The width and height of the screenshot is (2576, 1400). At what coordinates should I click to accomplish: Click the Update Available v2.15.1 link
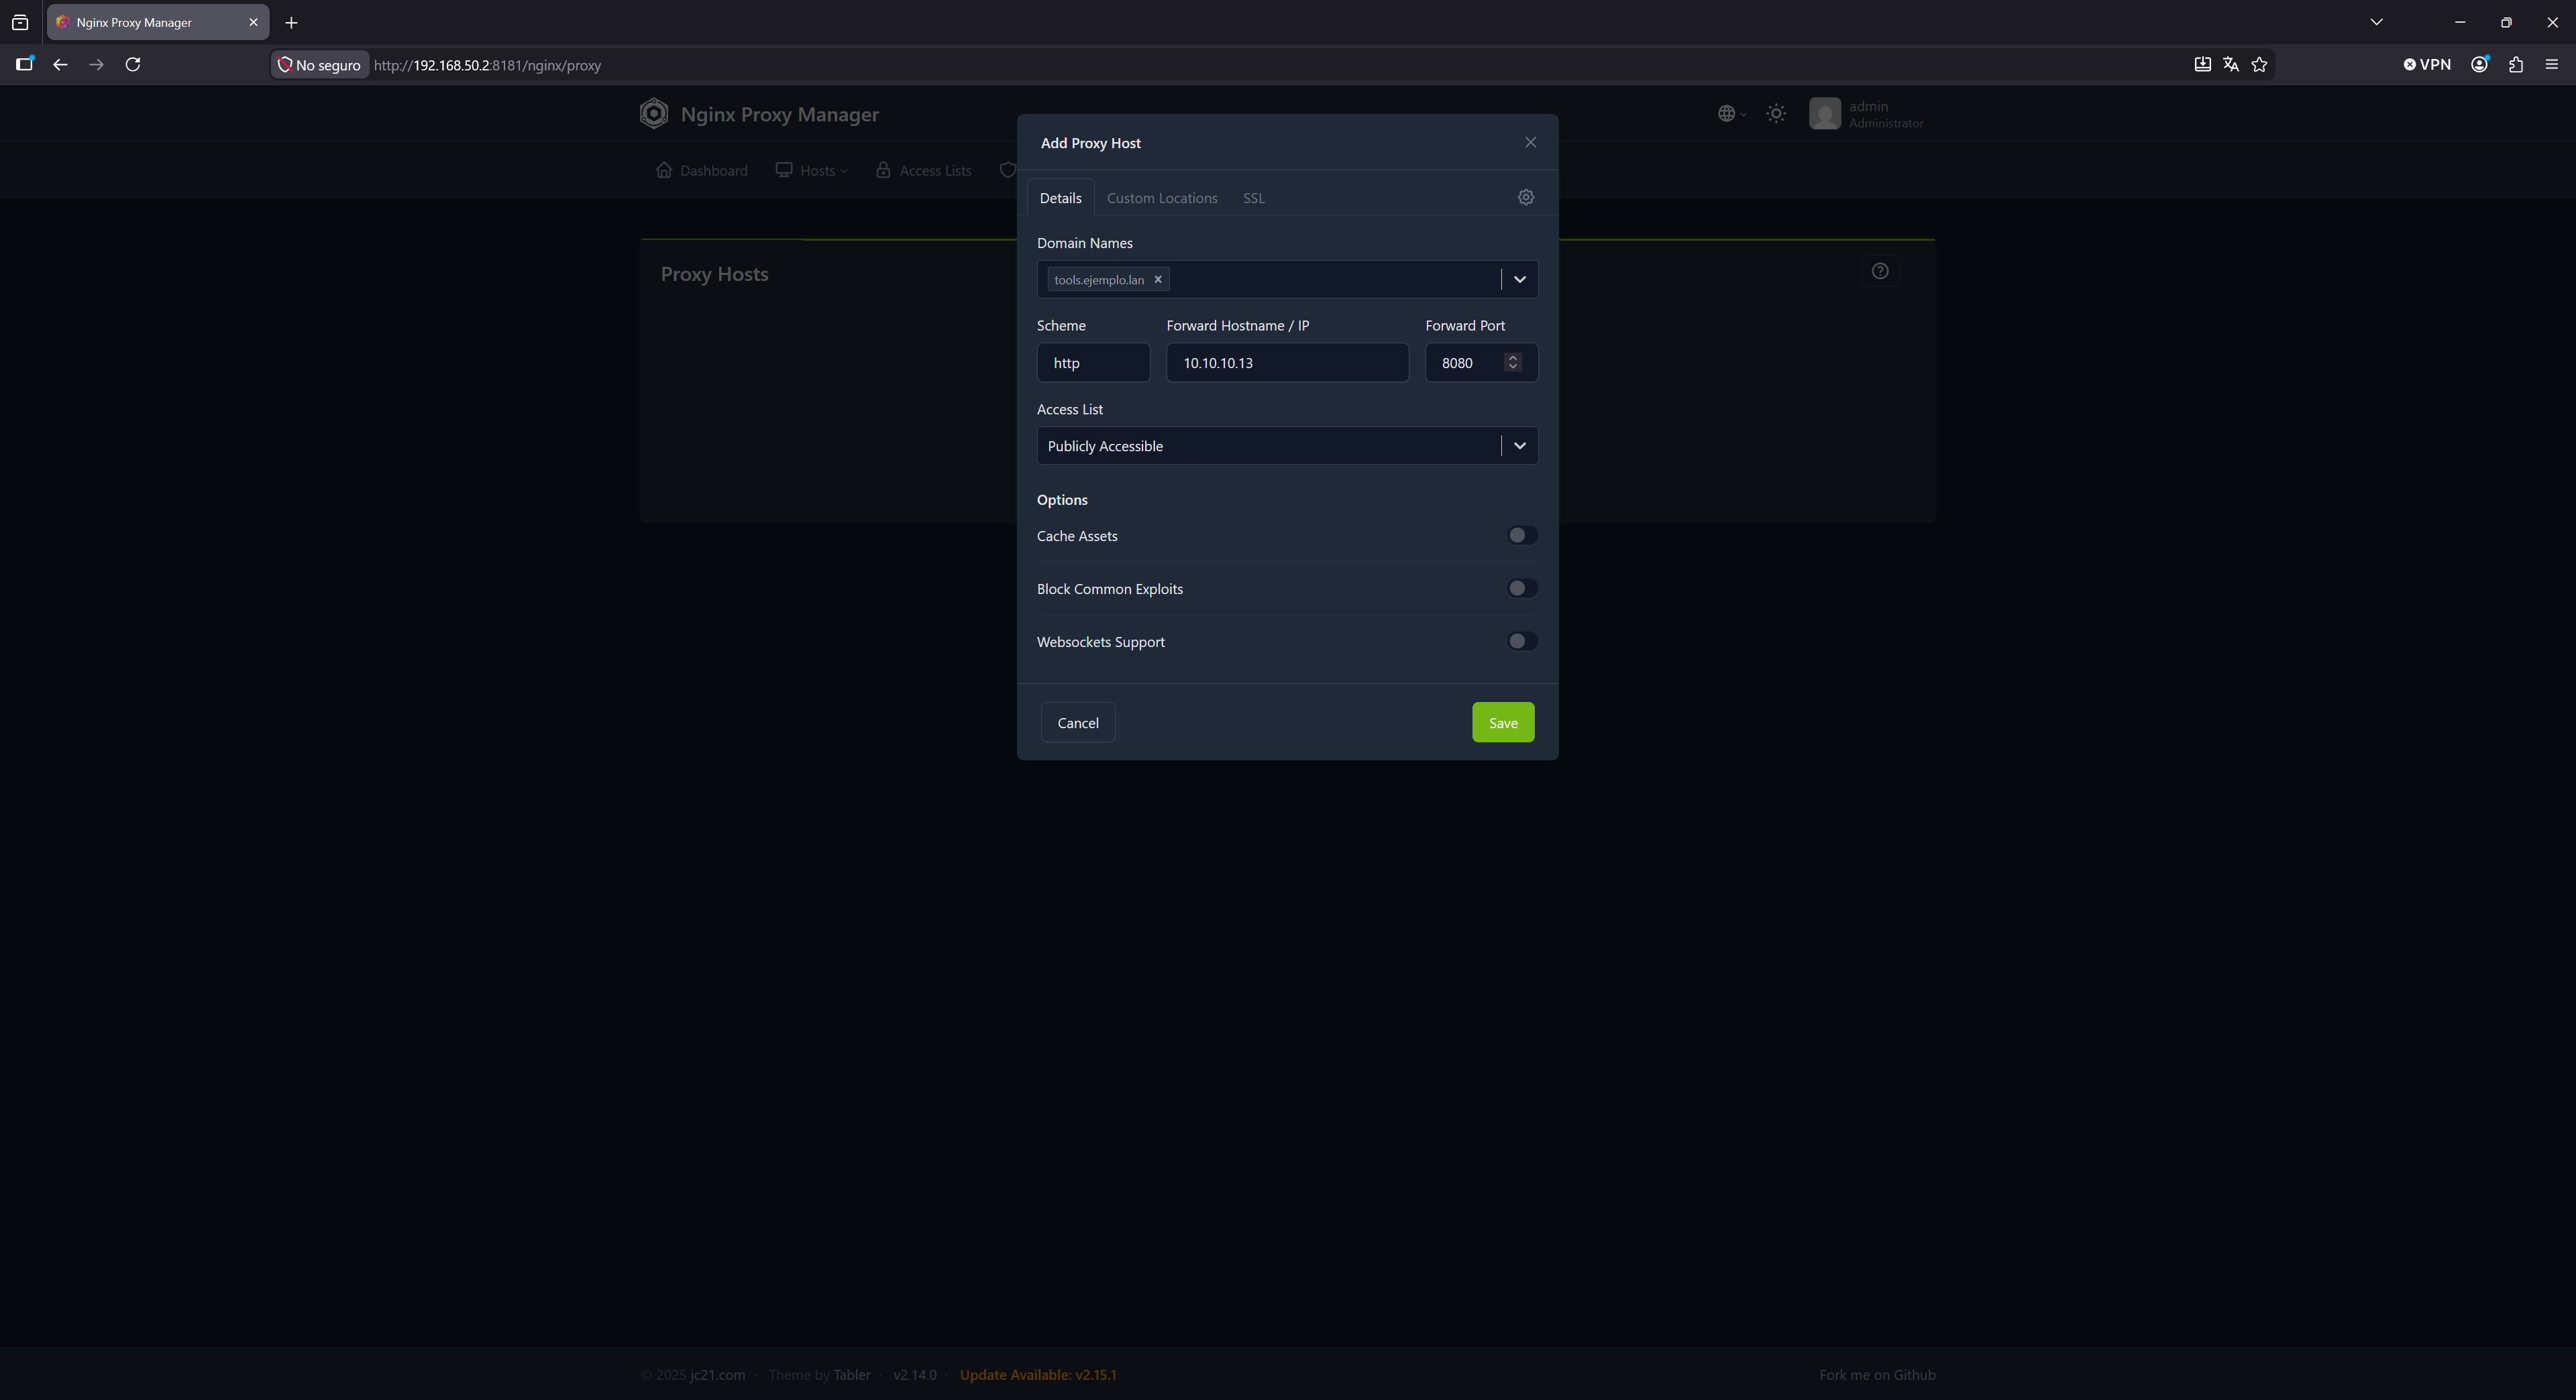1038,1375
